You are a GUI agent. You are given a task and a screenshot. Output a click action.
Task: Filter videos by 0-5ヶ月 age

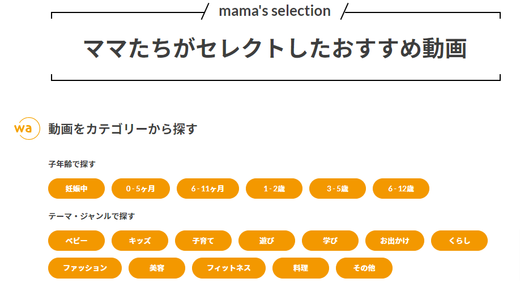point(140,189)
